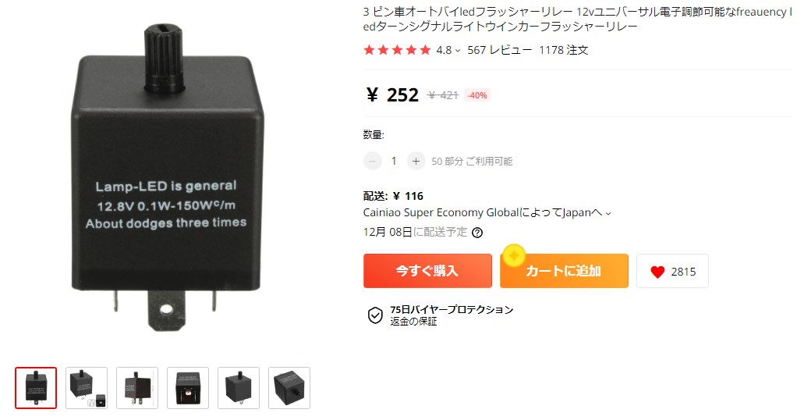797x420 pixels.
Task: Click the red heart wishlist icon
Action: [x=657, y=272]
